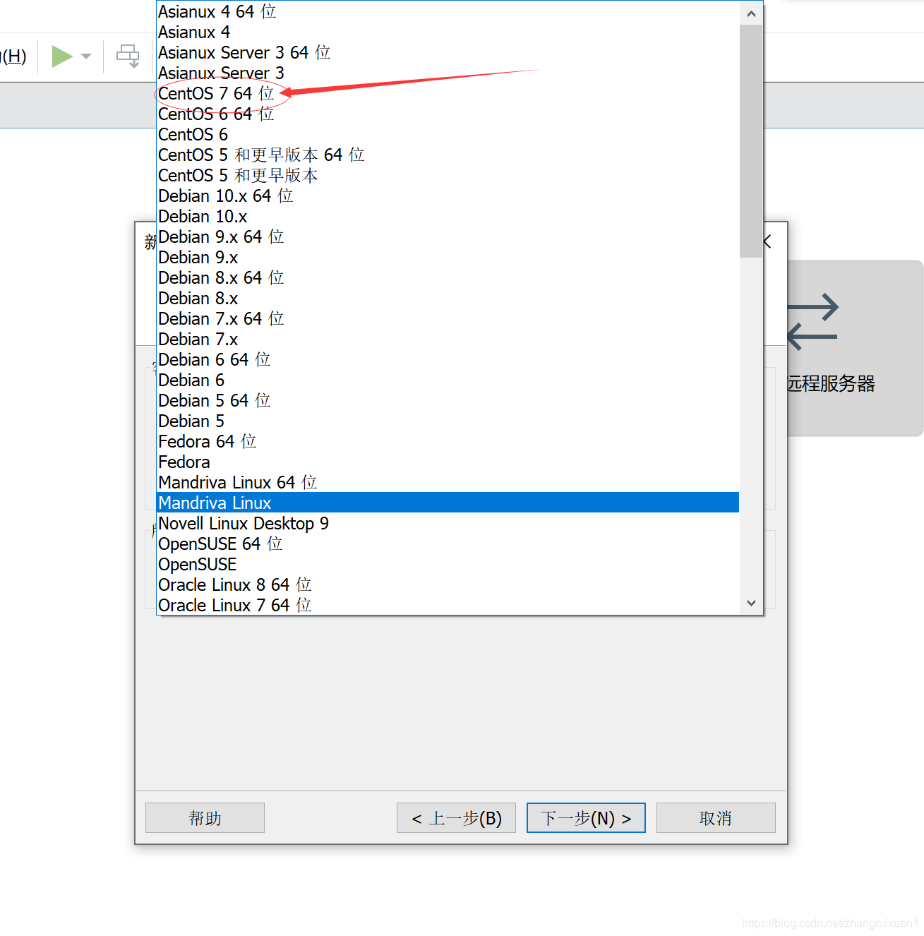The width and height of the screenshot is (924, 936).
Task: Select the Asianux 4 entry
Action: 448,32
